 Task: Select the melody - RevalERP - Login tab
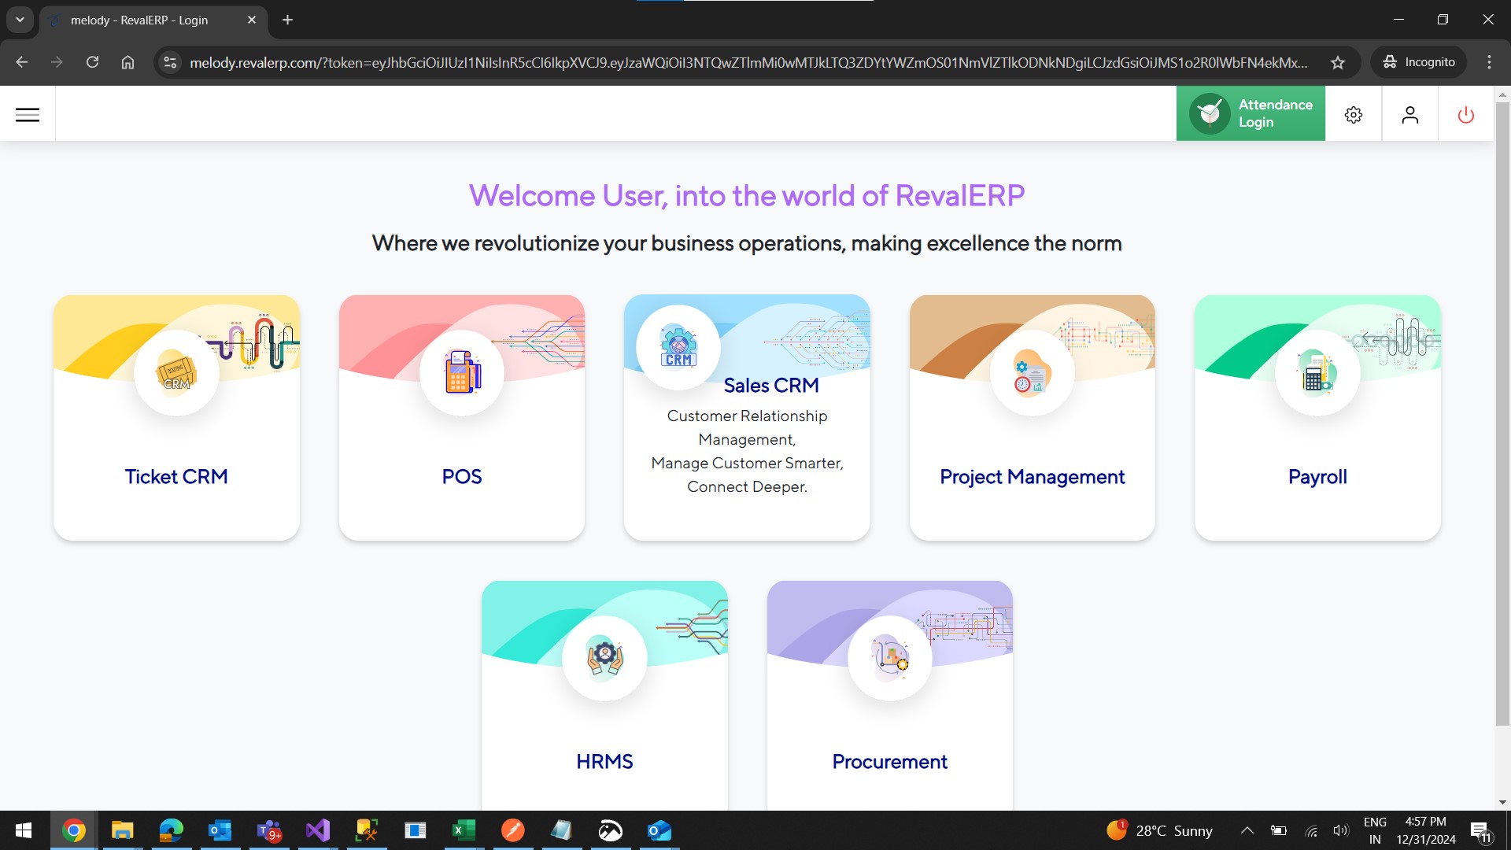pos(139,20)
